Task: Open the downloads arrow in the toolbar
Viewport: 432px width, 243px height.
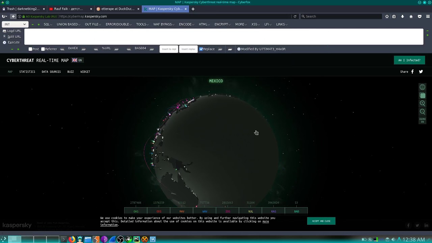Action: tap(402, 16)
